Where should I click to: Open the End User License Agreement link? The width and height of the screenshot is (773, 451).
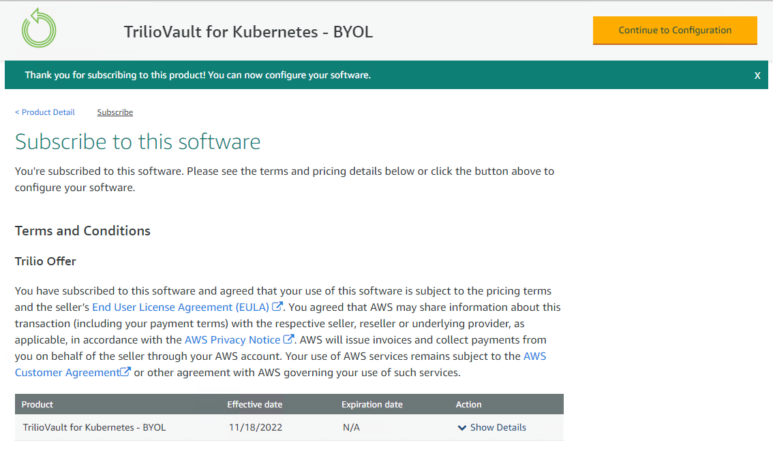click(x=181, y=307)
